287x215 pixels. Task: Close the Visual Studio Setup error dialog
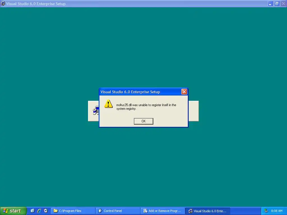184,92
